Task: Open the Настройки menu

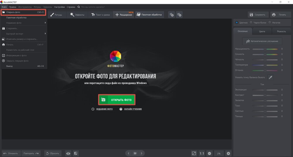Action: 59,7
